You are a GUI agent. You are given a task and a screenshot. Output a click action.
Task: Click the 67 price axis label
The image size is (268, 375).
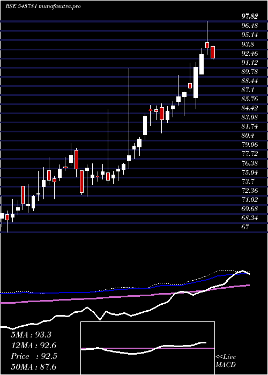(x=245, y=227)
